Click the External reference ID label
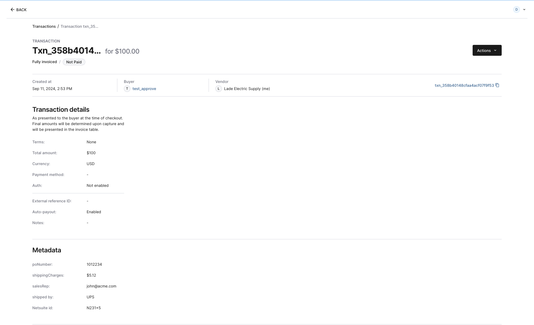534x325 pixels. (x=52, y=201)
